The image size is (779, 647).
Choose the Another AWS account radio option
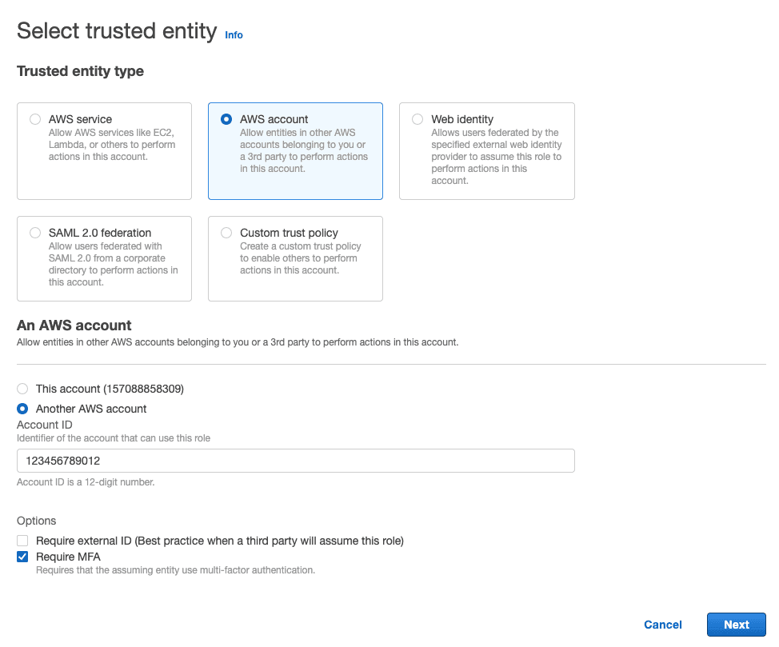[22, 409]
